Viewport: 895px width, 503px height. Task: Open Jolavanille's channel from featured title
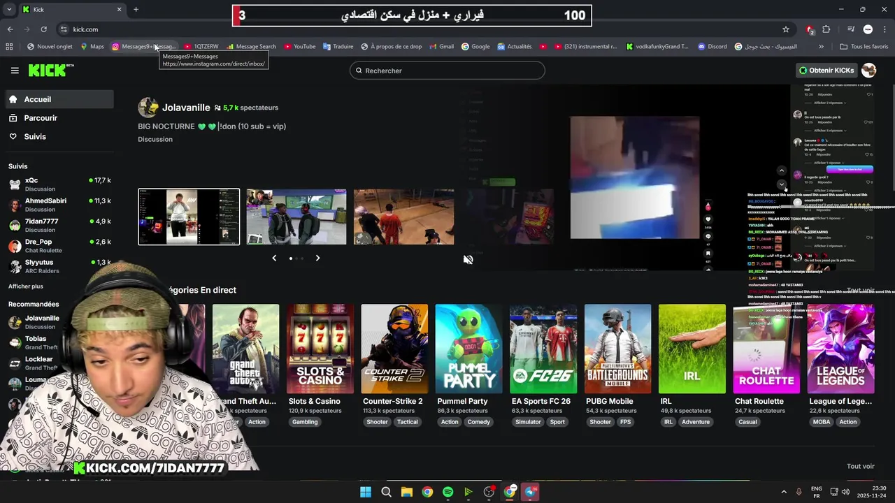pos(186,108)
